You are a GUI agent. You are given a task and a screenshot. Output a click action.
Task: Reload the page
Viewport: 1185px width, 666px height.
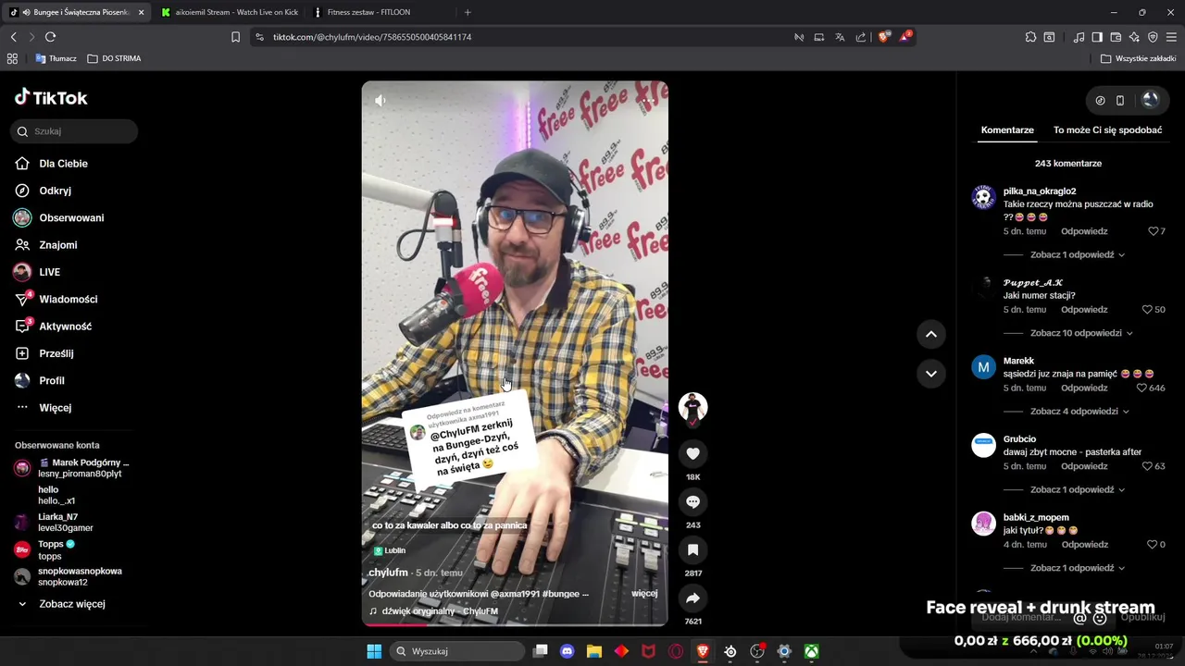tap(50, 37)
